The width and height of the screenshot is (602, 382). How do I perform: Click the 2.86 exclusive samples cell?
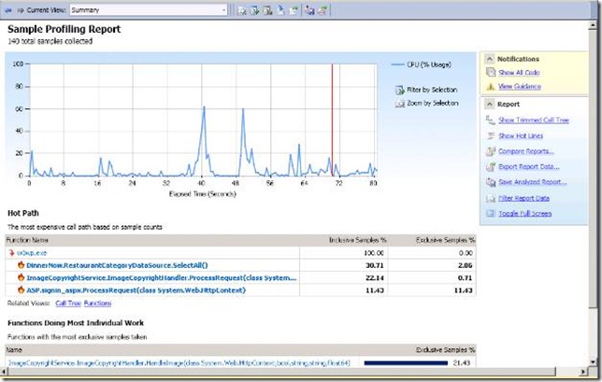(432, 265)
